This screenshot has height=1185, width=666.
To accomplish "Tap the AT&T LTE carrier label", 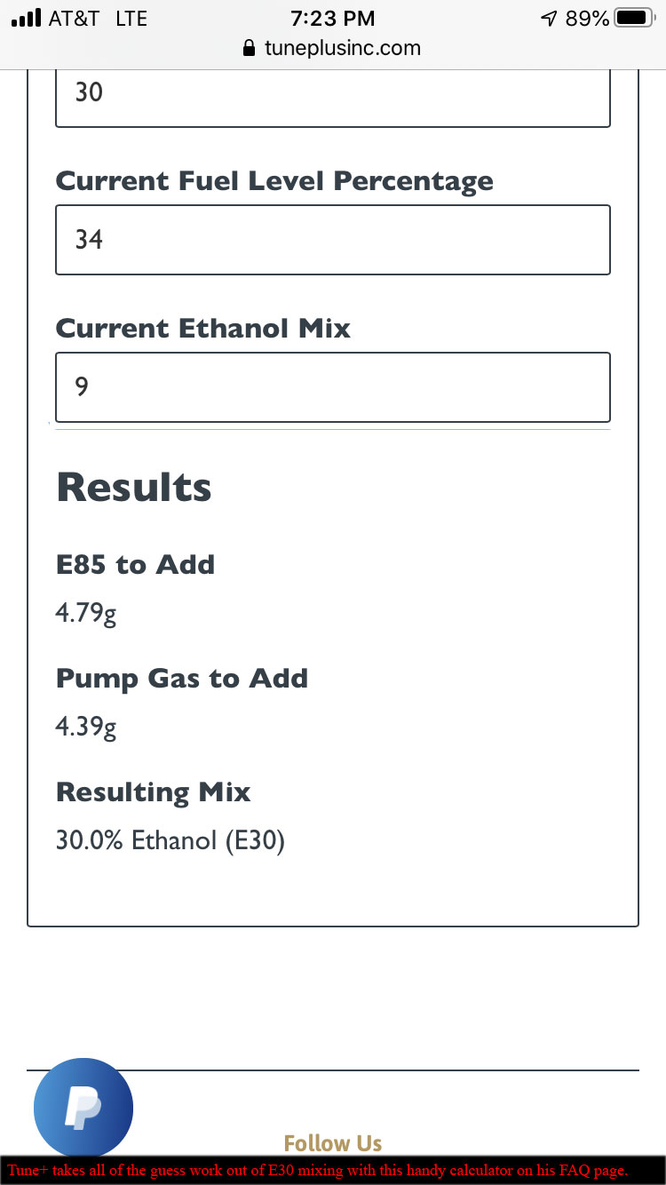I will (x=98, y=18).
